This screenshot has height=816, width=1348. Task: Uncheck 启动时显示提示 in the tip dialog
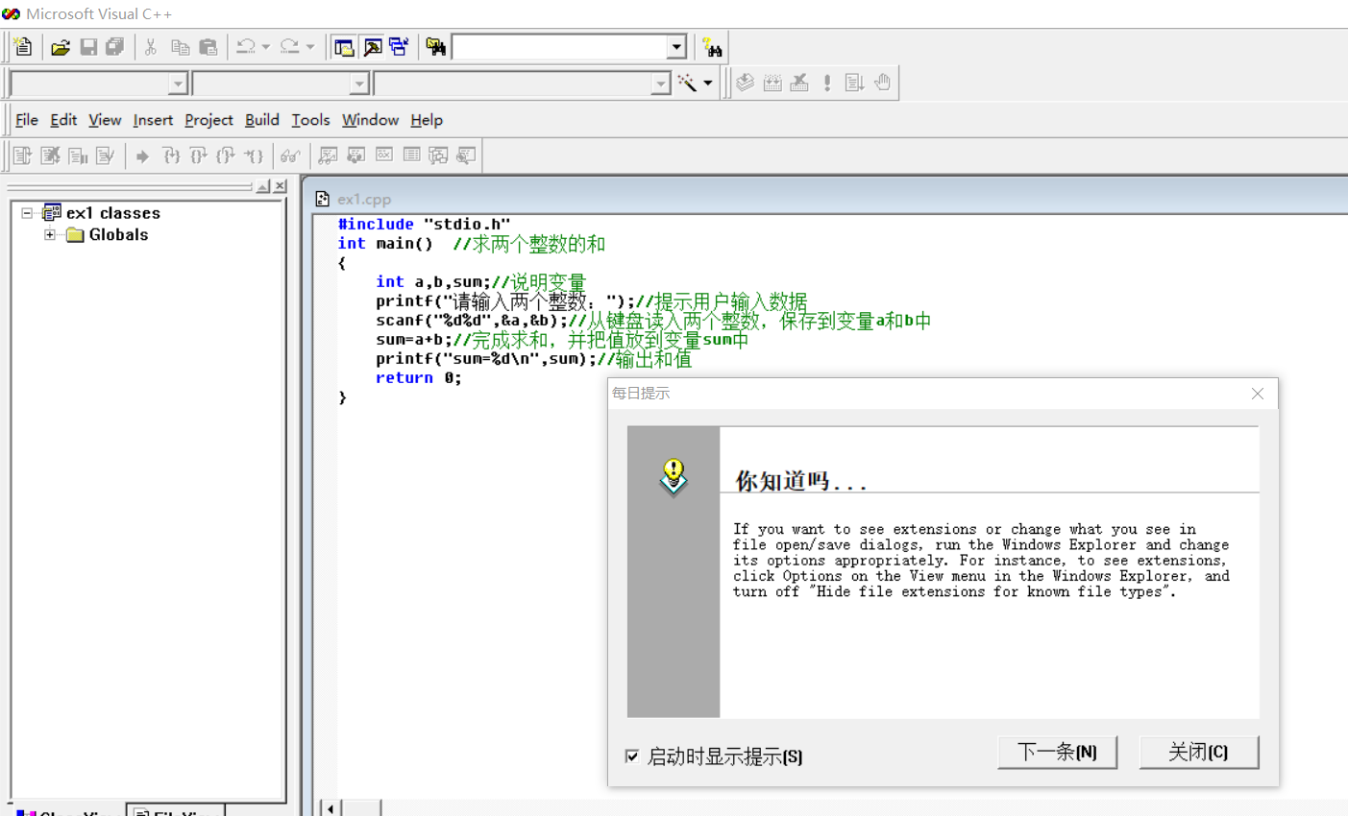pos(632,756)
